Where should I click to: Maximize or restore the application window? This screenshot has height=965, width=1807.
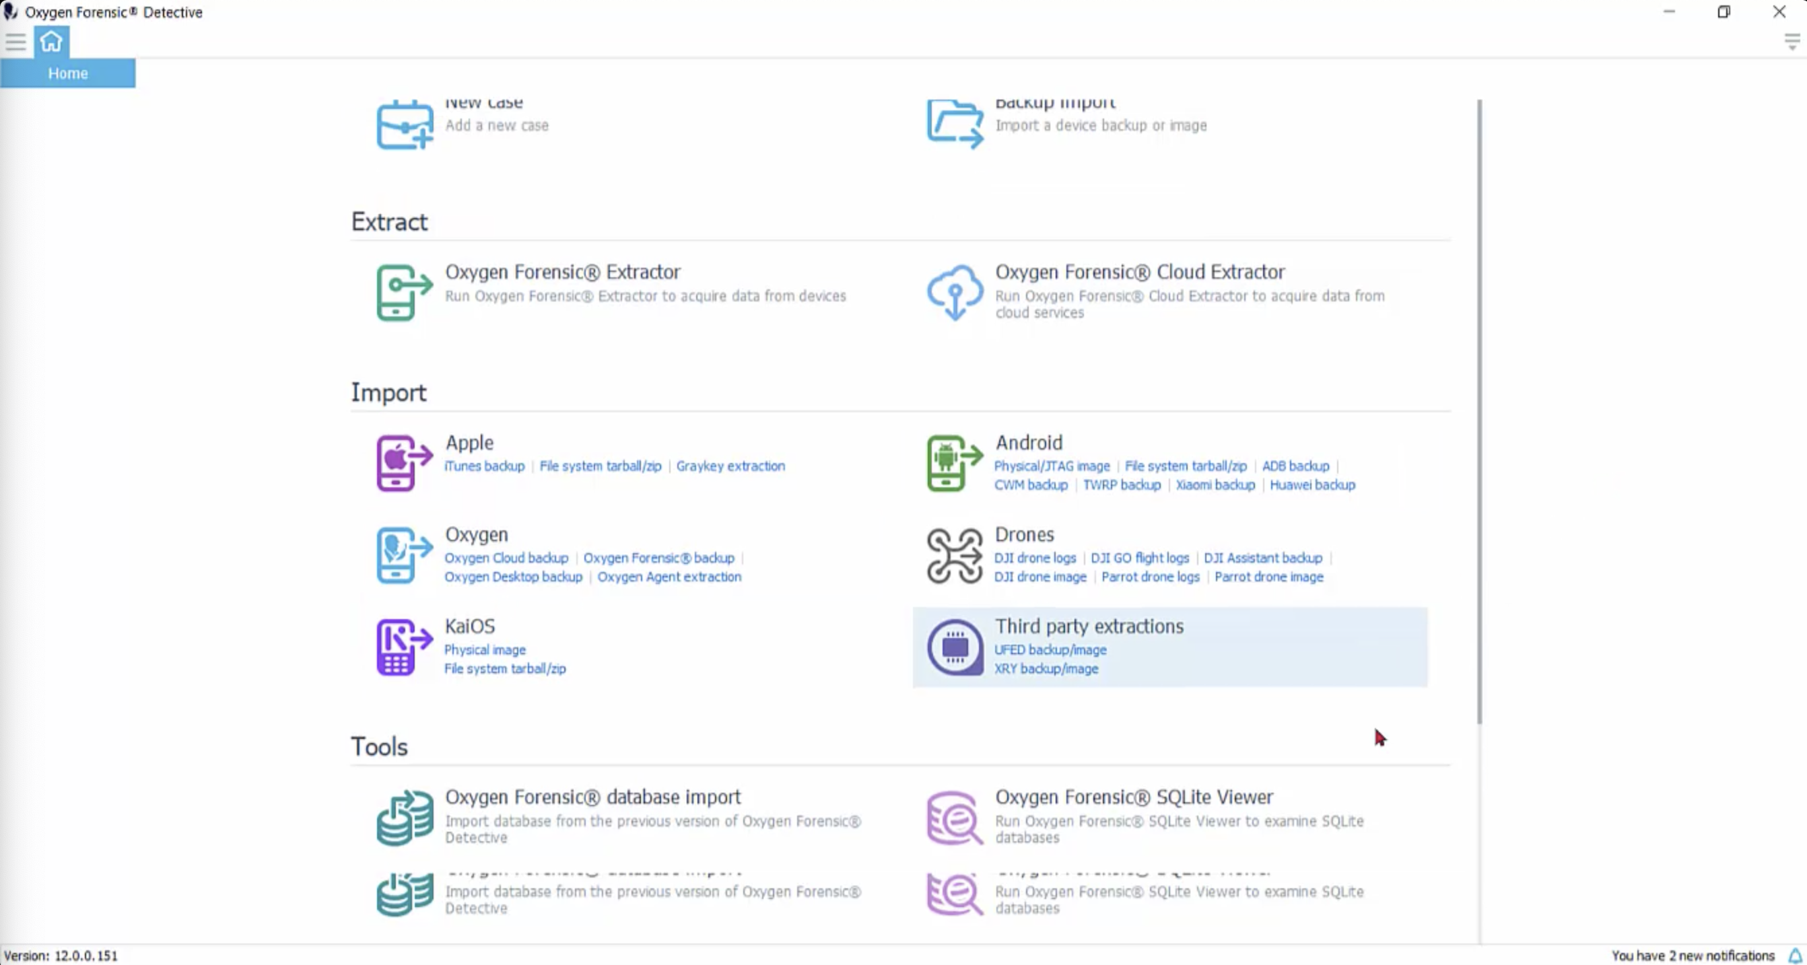click(1724, 12)
